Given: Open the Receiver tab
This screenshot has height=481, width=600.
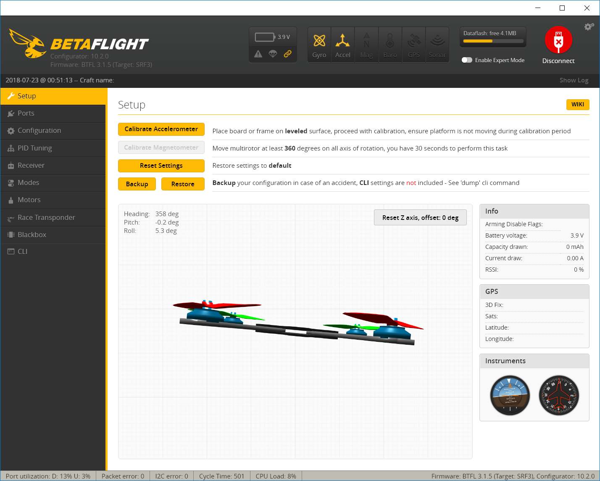Looking at the screenshot, I should point(53,165).
